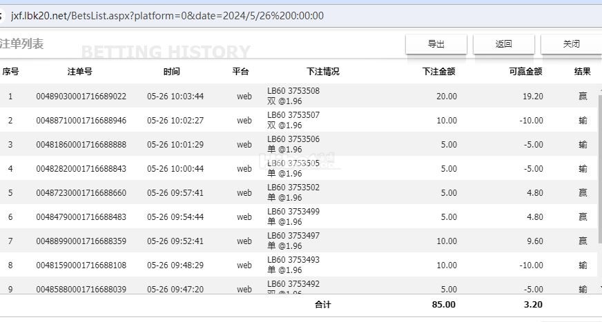Click the 赢 result in row 1
The height and width of the screenshot is (322, 602).
[x=583, y=97]
